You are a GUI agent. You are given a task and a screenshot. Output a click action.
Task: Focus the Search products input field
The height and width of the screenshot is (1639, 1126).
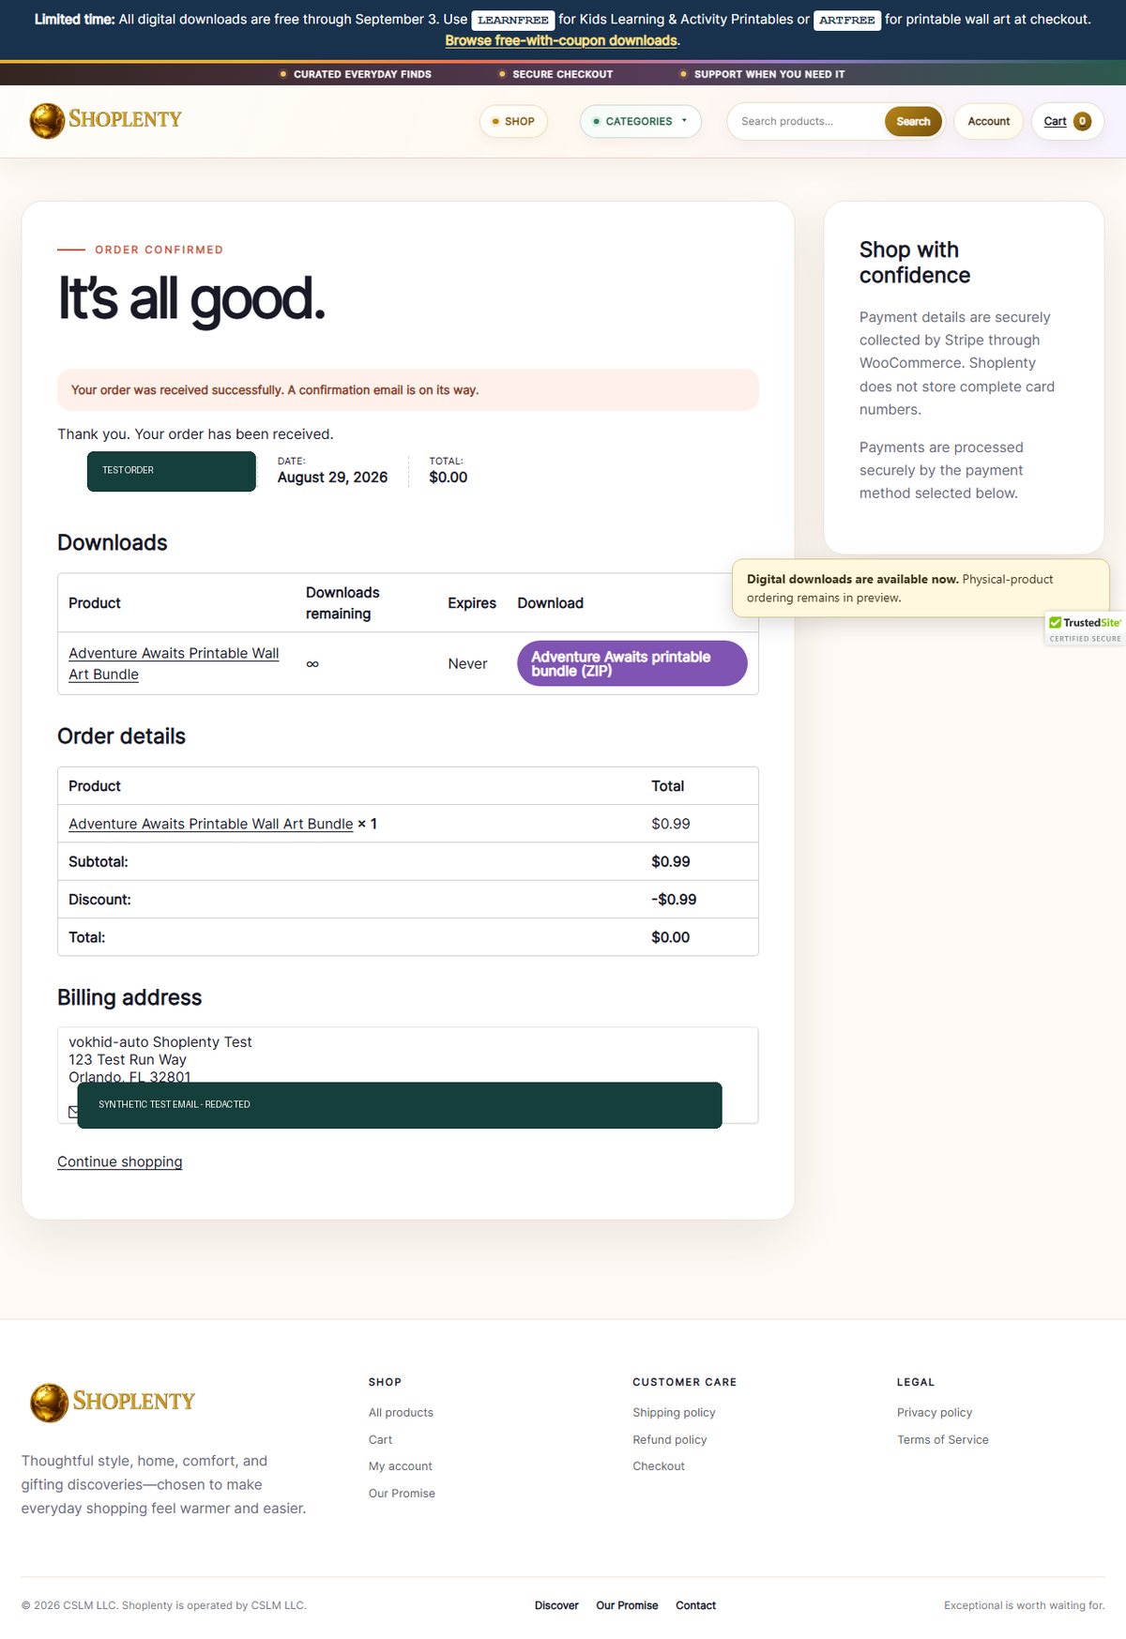(x=807, y=121)
